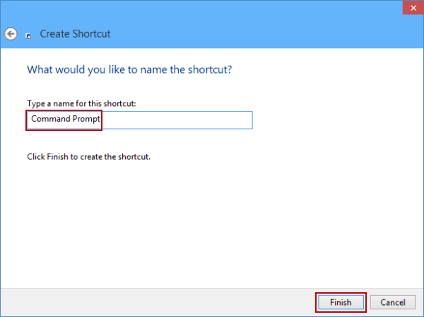Click the 'Type a name for this shortcut:' label
Image resolution: width=424 pixels, height=317 pixels.
click(81, 104)
